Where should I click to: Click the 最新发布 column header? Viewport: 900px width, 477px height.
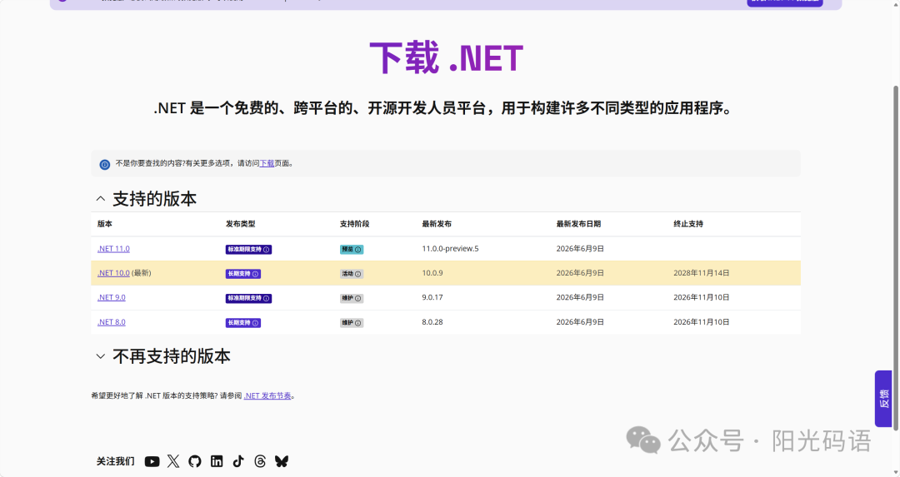pos(437,224)
